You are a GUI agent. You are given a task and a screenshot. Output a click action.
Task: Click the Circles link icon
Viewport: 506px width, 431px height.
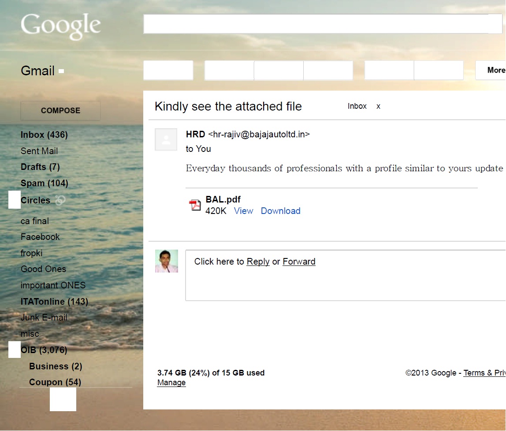pyautogui.click(x=60, y=200)
